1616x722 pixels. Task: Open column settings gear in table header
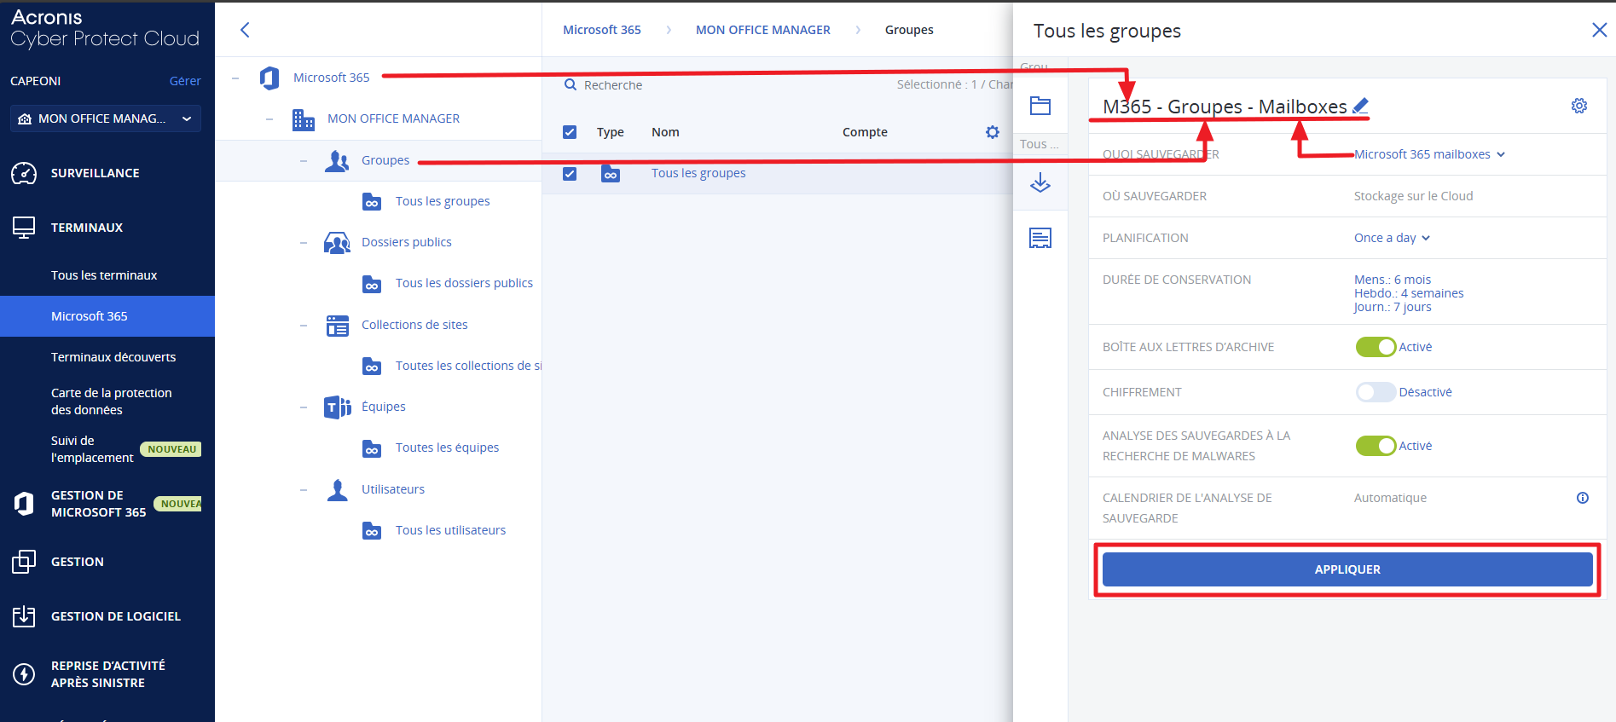pos(993,132)
